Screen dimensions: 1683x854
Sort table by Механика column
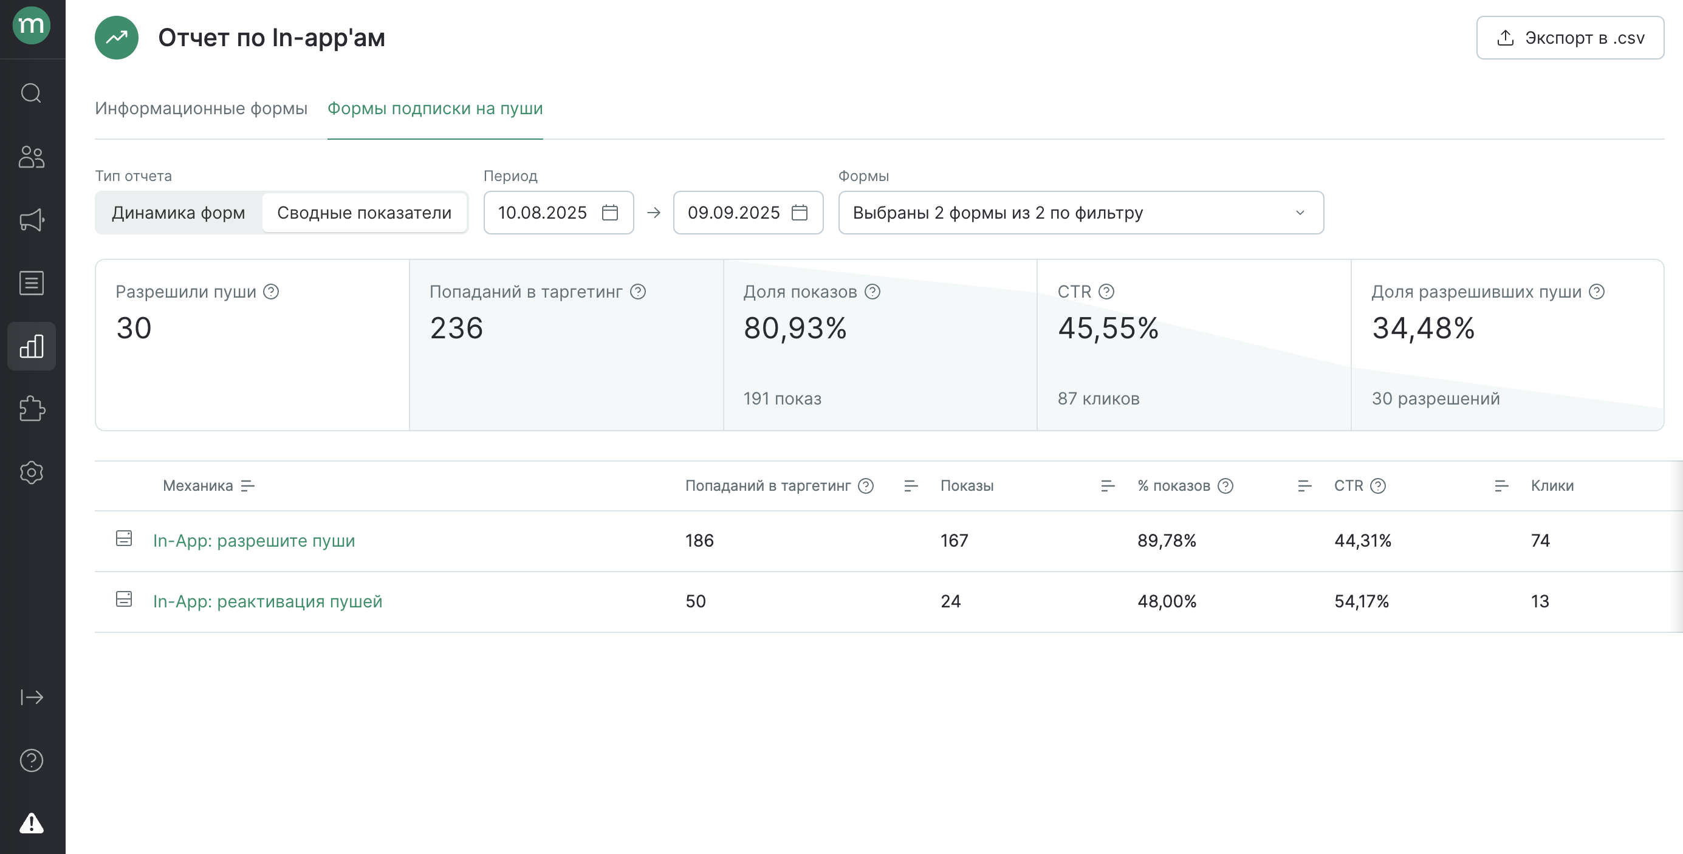tap(247, 486)
